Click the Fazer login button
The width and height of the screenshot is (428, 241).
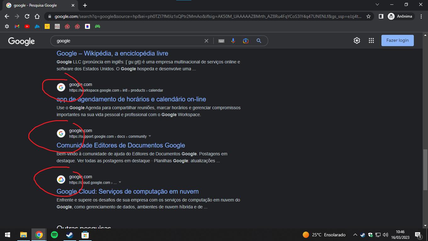[397, 40]
